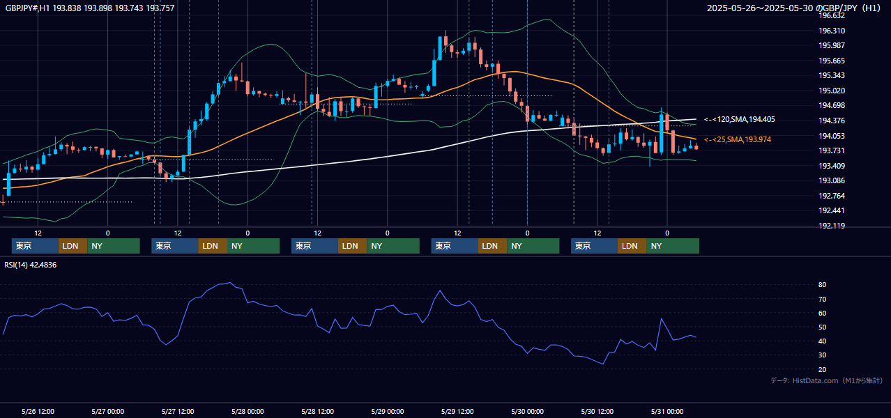Select the fourth 東京 session block

point(455,246)
